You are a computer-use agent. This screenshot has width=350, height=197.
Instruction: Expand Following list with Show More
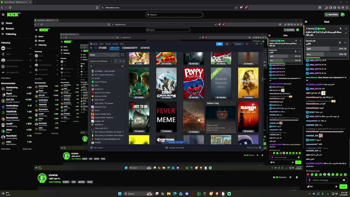[6, 78]
